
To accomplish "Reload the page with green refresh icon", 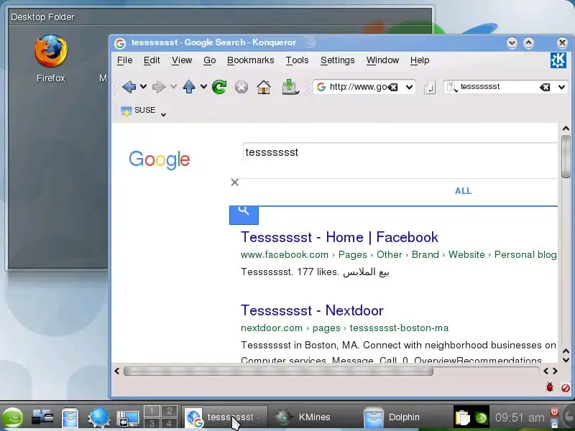I will (219, 87).
